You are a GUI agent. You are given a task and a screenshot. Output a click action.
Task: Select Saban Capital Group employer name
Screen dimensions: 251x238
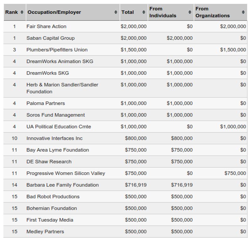51,38
